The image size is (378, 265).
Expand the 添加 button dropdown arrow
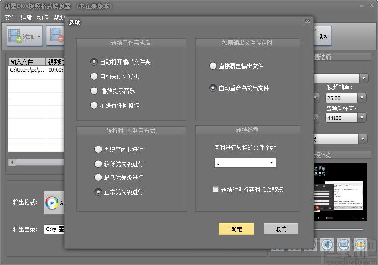39,37
